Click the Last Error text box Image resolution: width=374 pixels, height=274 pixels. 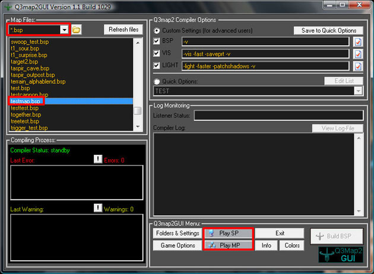pos(77,183)
